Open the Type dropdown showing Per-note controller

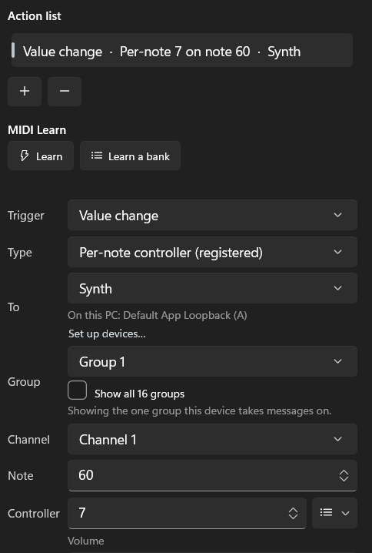pos(212,252)
